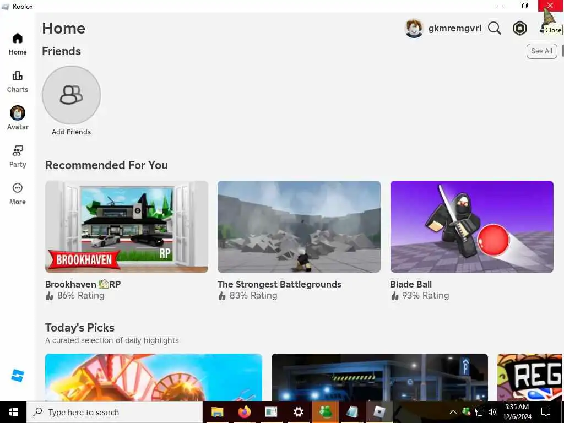Click the Recommended For You heading

click(106, 165)
